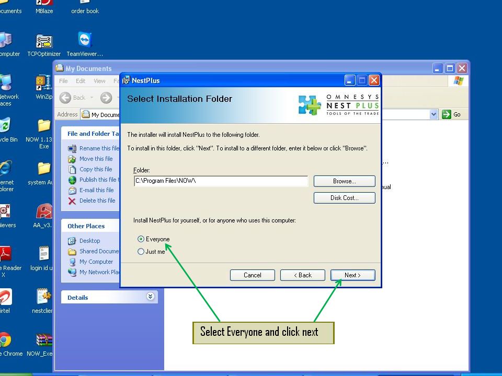Image resolution: width=502 pixels, height=376 pixels.
Task: Open the Desktop link in Other Places
Action: 89,240
